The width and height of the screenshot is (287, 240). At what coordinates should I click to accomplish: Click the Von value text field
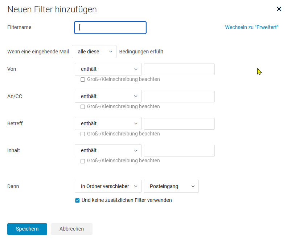tap(179, 69)
